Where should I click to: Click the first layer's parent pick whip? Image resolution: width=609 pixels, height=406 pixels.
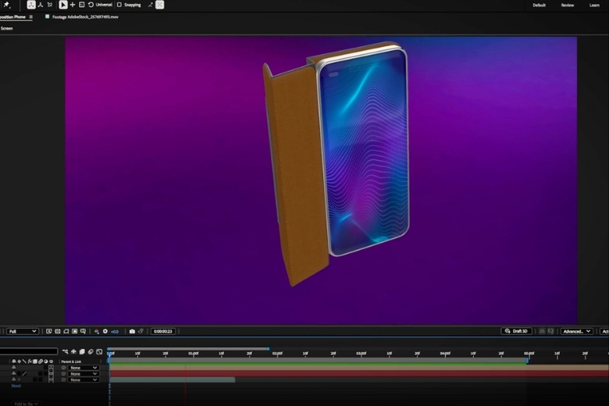tap(64, 368)
